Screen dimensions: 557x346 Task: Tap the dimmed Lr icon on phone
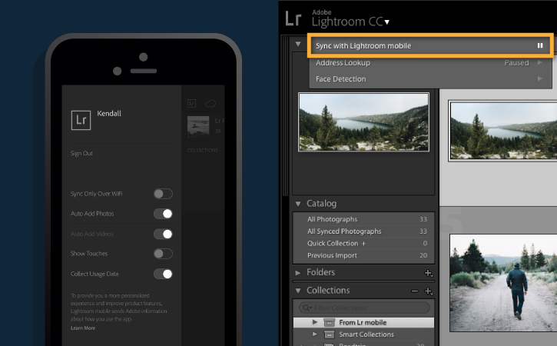191,104
